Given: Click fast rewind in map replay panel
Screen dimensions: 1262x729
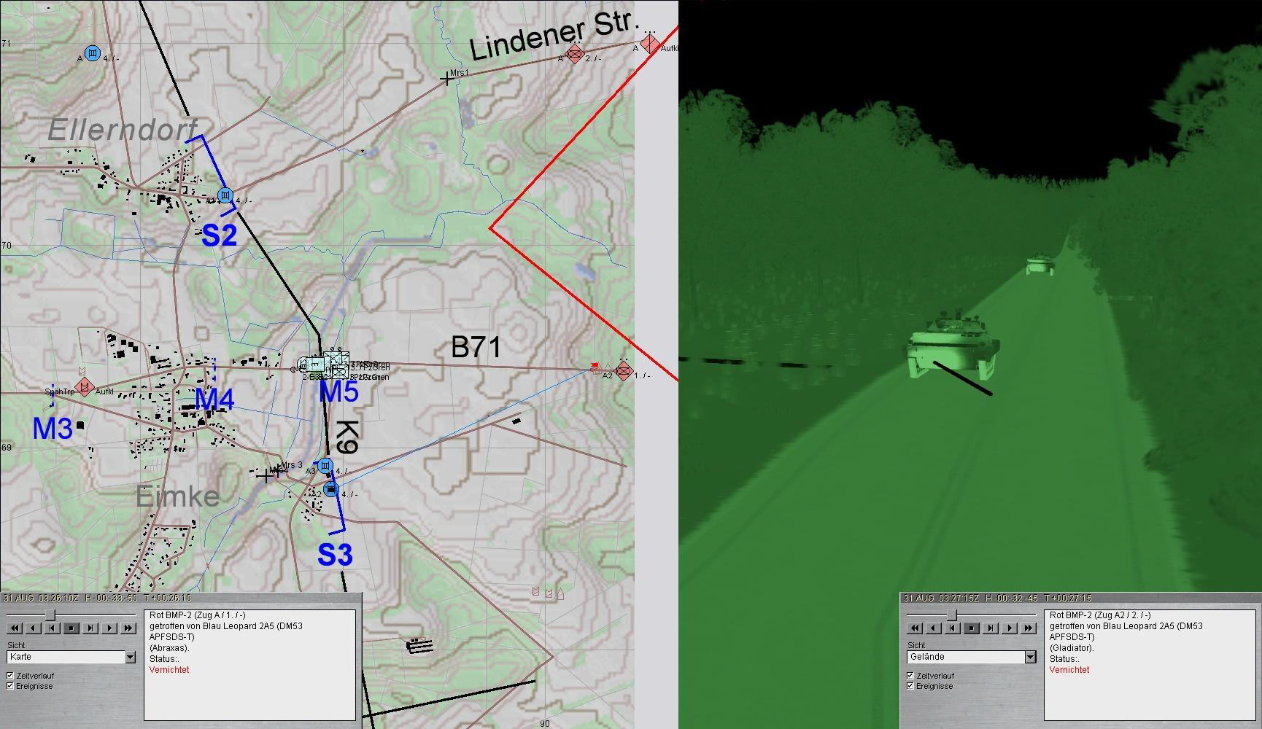Looking at the screenshot, I should click(x=15, y=628).
